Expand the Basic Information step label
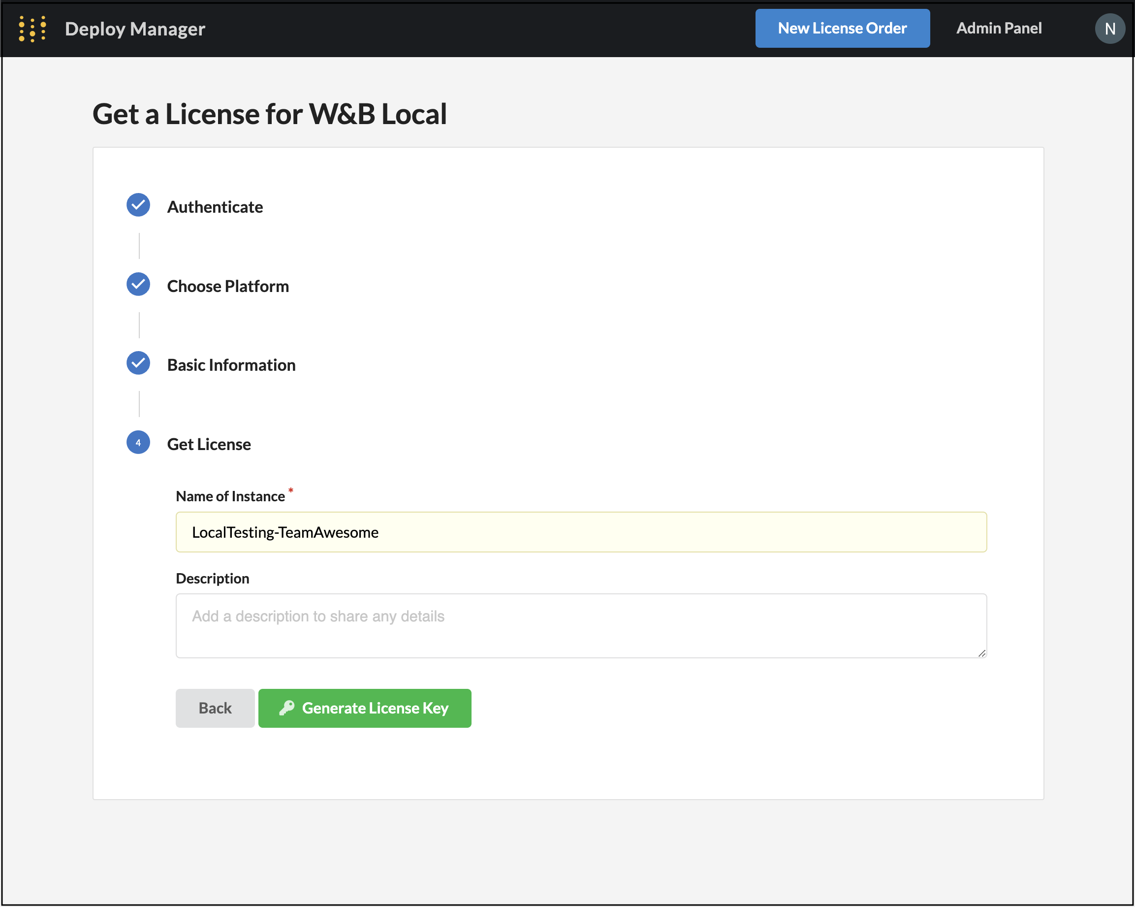Screen dimensions: 1135x907 pyautogui.click(x=231, y=365)
